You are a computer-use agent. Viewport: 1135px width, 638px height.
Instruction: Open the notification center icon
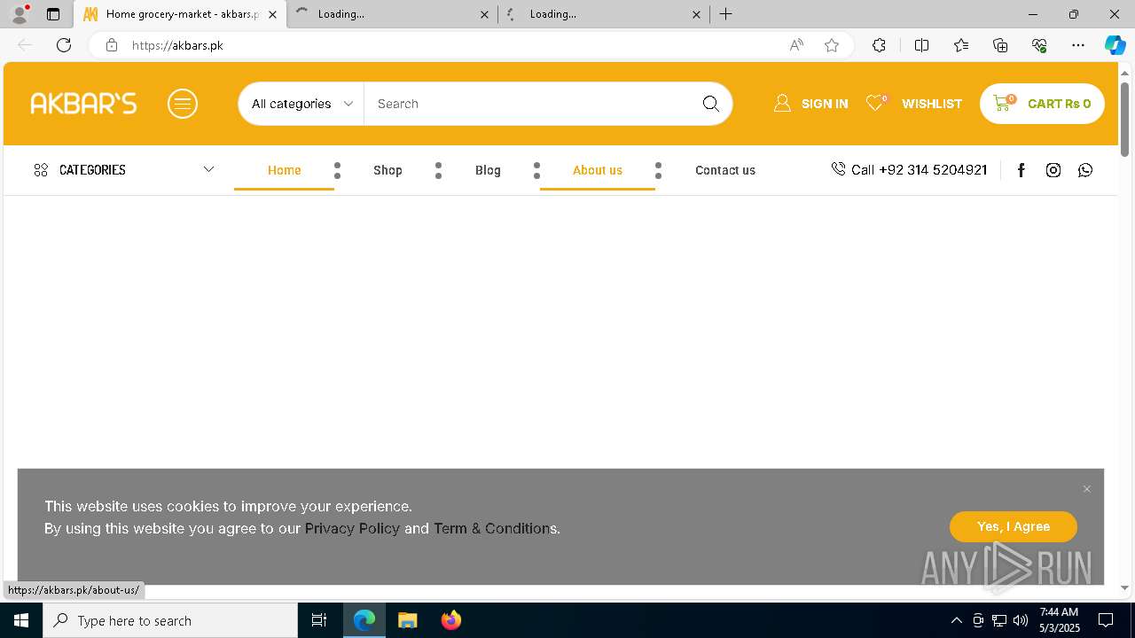click(x=1107, y=620)
